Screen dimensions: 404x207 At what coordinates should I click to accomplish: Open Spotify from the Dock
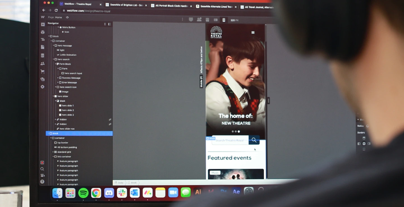83,193
